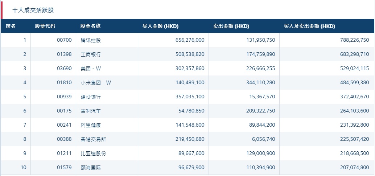
Task: Open 腾讯控股 stock name
Action: point(91,40)
